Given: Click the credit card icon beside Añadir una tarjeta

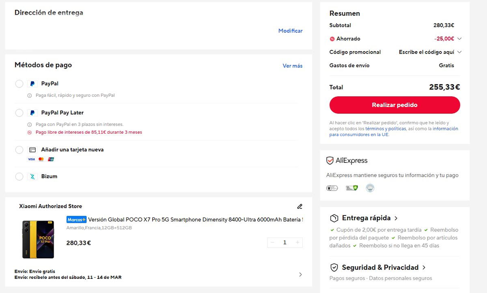Looking at the screenshot, I should click(x=33, y=150).
